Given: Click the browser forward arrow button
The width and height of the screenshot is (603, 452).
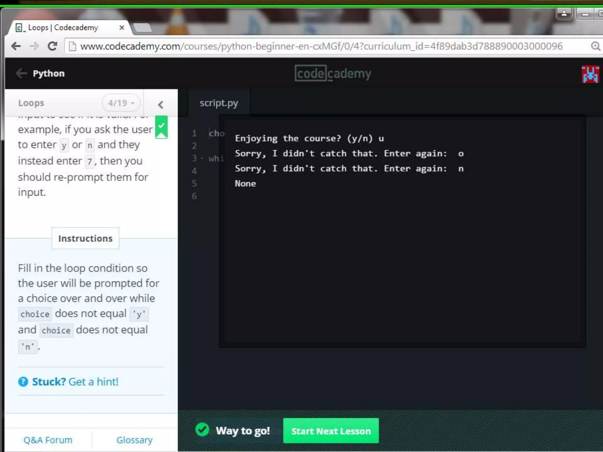Looking at the screenshot, I should click(34, 46).
